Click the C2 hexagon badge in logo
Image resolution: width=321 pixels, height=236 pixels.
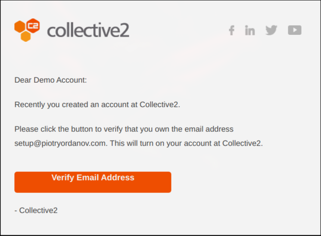click(x=33, y=25)
